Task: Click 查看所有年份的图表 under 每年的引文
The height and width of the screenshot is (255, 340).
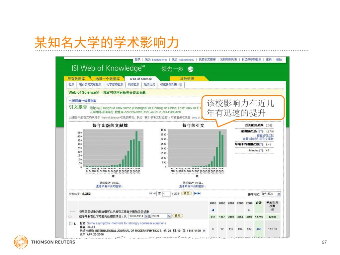Action: [x=192, y=186]
